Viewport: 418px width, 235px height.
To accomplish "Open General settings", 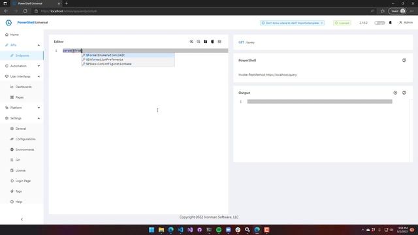I will pos(20,129).
